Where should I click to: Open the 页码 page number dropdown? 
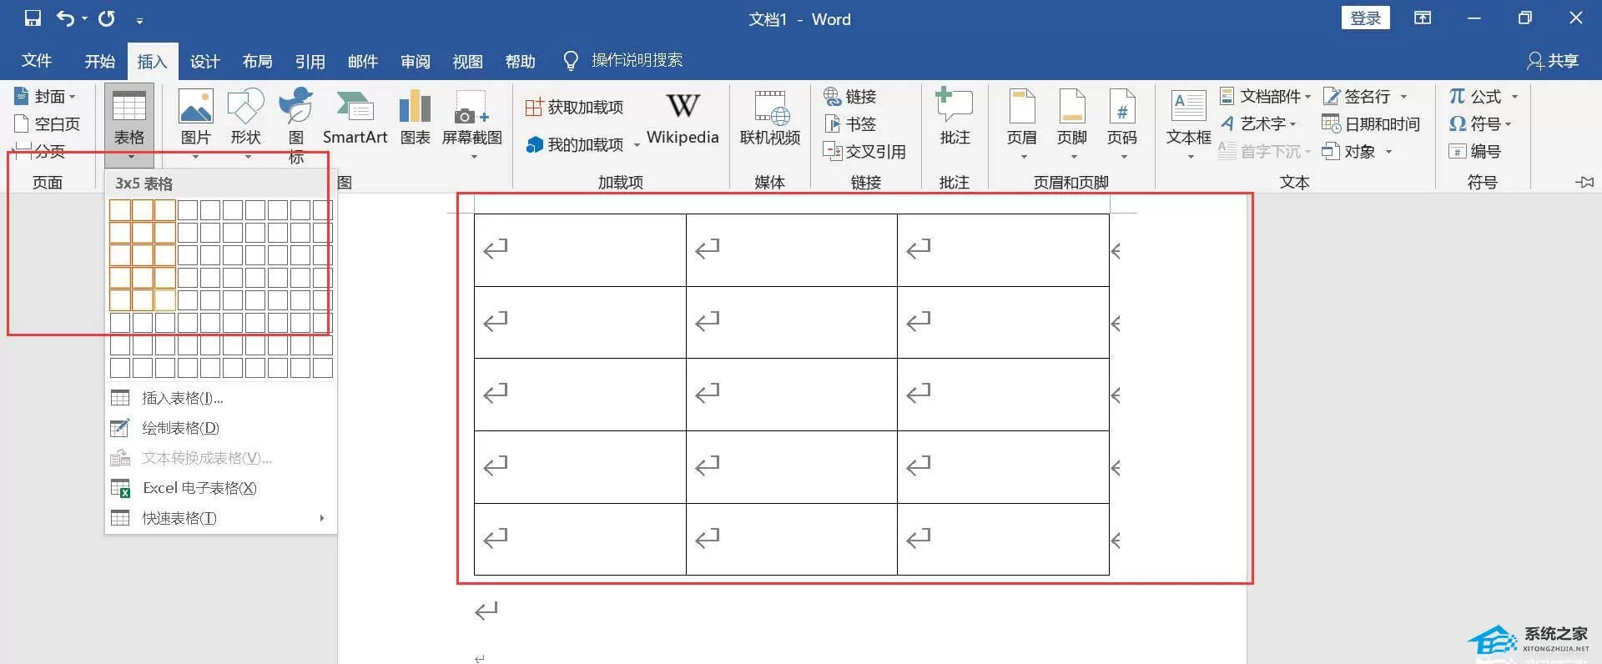1123,157
